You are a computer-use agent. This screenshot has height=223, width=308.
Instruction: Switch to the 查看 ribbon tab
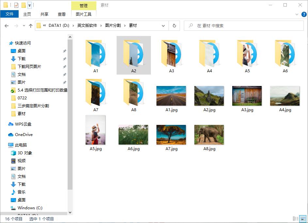pyautogui.click(x=61, y=14)
